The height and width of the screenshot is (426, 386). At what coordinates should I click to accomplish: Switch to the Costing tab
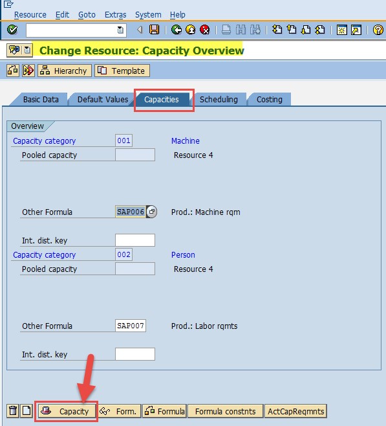[270, 100]
